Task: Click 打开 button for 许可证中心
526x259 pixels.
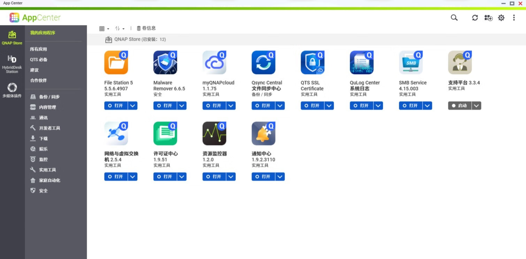Action: point(165,177)
